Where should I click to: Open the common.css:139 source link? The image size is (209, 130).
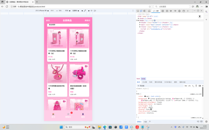point(196,94)
